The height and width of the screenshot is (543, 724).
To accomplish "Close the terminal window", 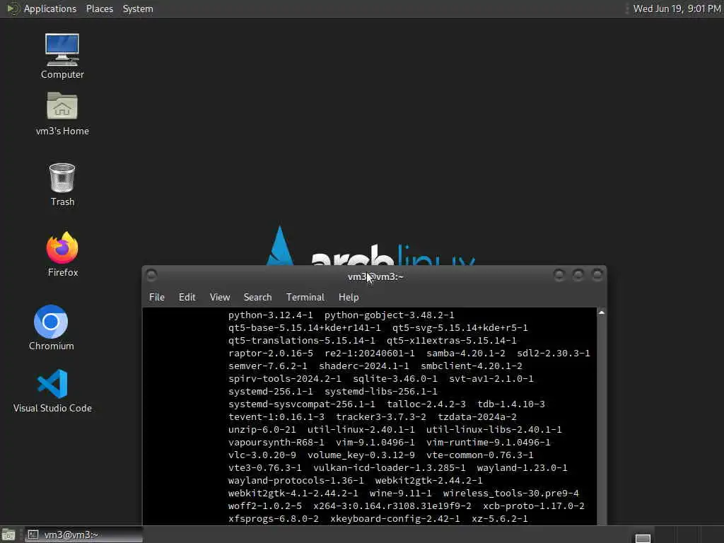I will (x=597, y=275).
